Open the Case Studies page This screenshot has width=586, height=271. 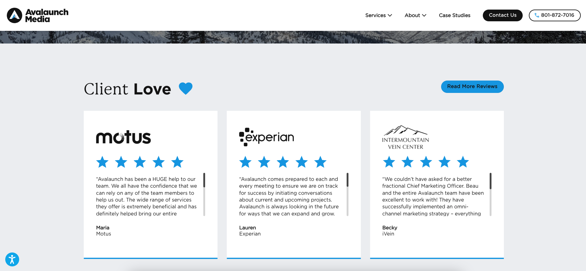pyautogui.click(x=454, y=15)
